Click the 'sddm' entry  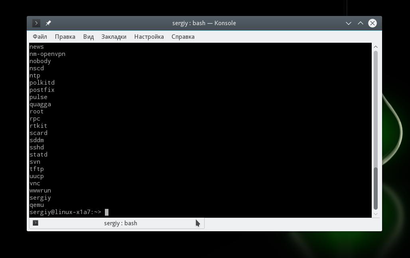(x=37, y=141)
